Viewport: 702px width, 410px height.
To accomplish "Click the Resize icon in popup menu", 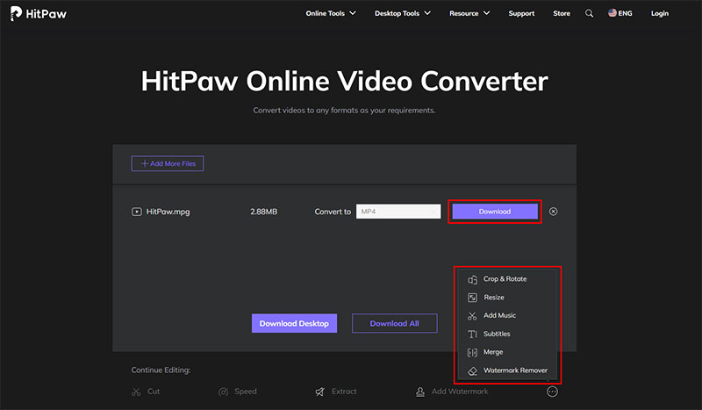I will [x=472, y=298].
